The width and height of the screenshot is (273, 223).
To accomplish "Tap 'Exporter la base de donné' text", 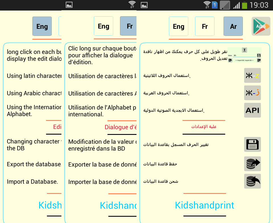I will click(102, 165).
